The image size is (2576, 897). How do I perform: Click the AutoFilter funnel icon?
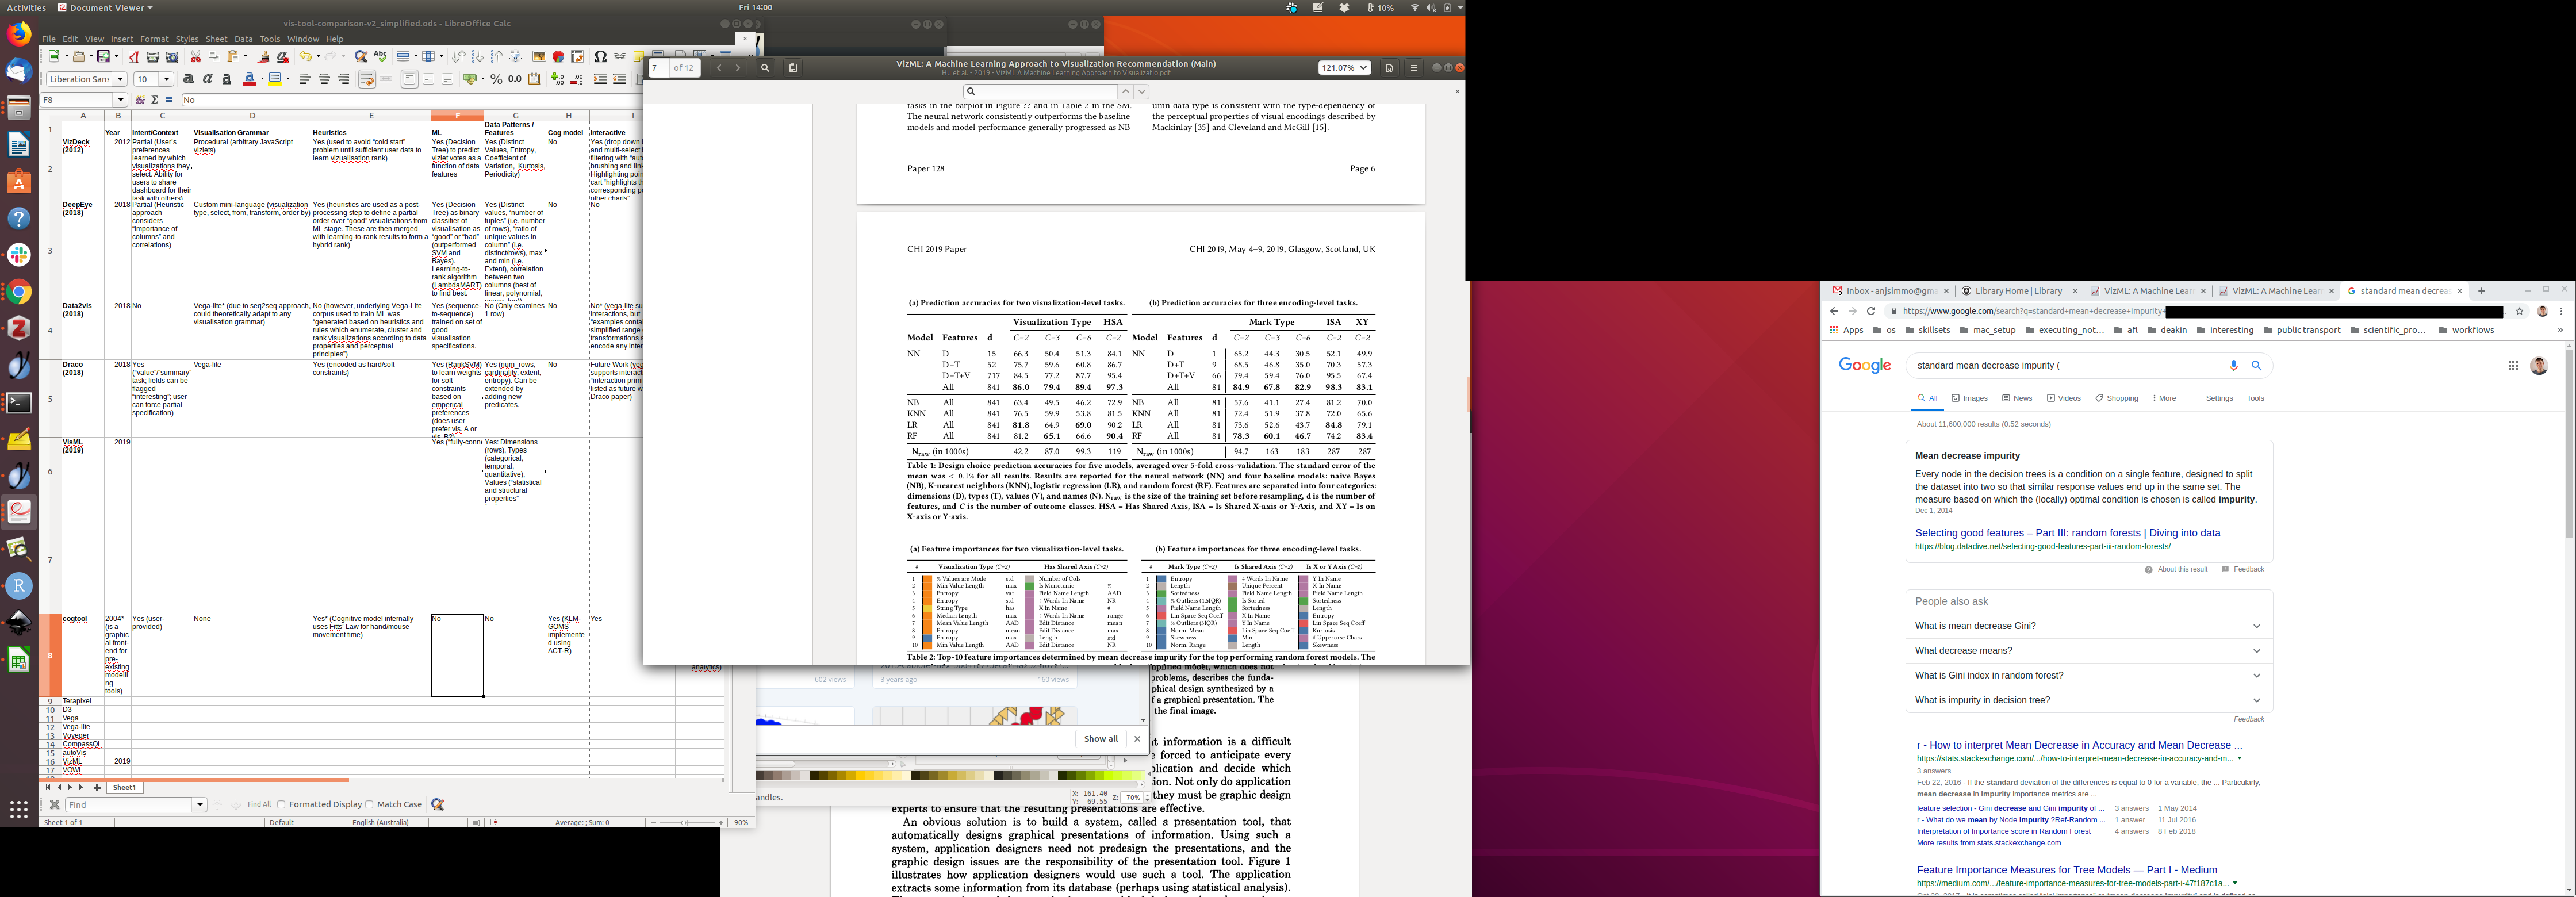[x=516, y=57]
